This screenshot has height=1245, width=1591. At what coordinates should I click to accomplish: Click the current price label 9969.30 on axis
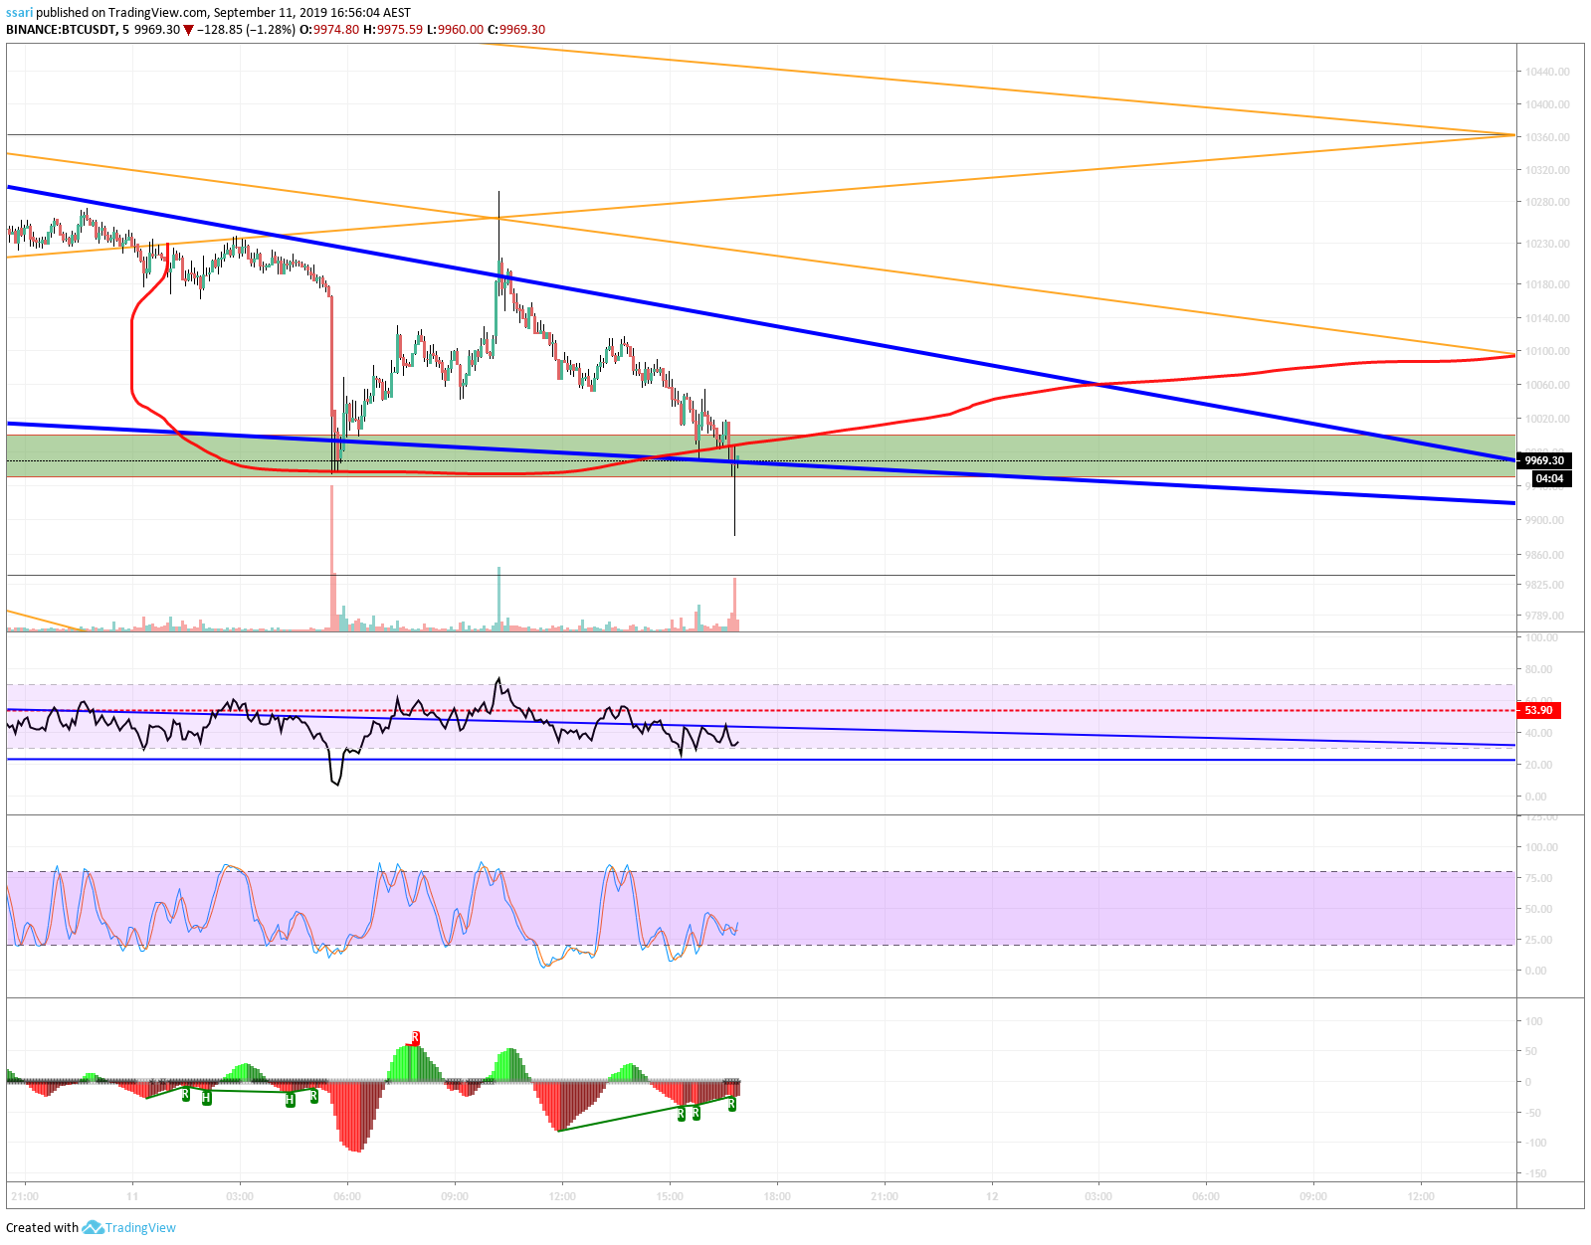(1544, 460)
